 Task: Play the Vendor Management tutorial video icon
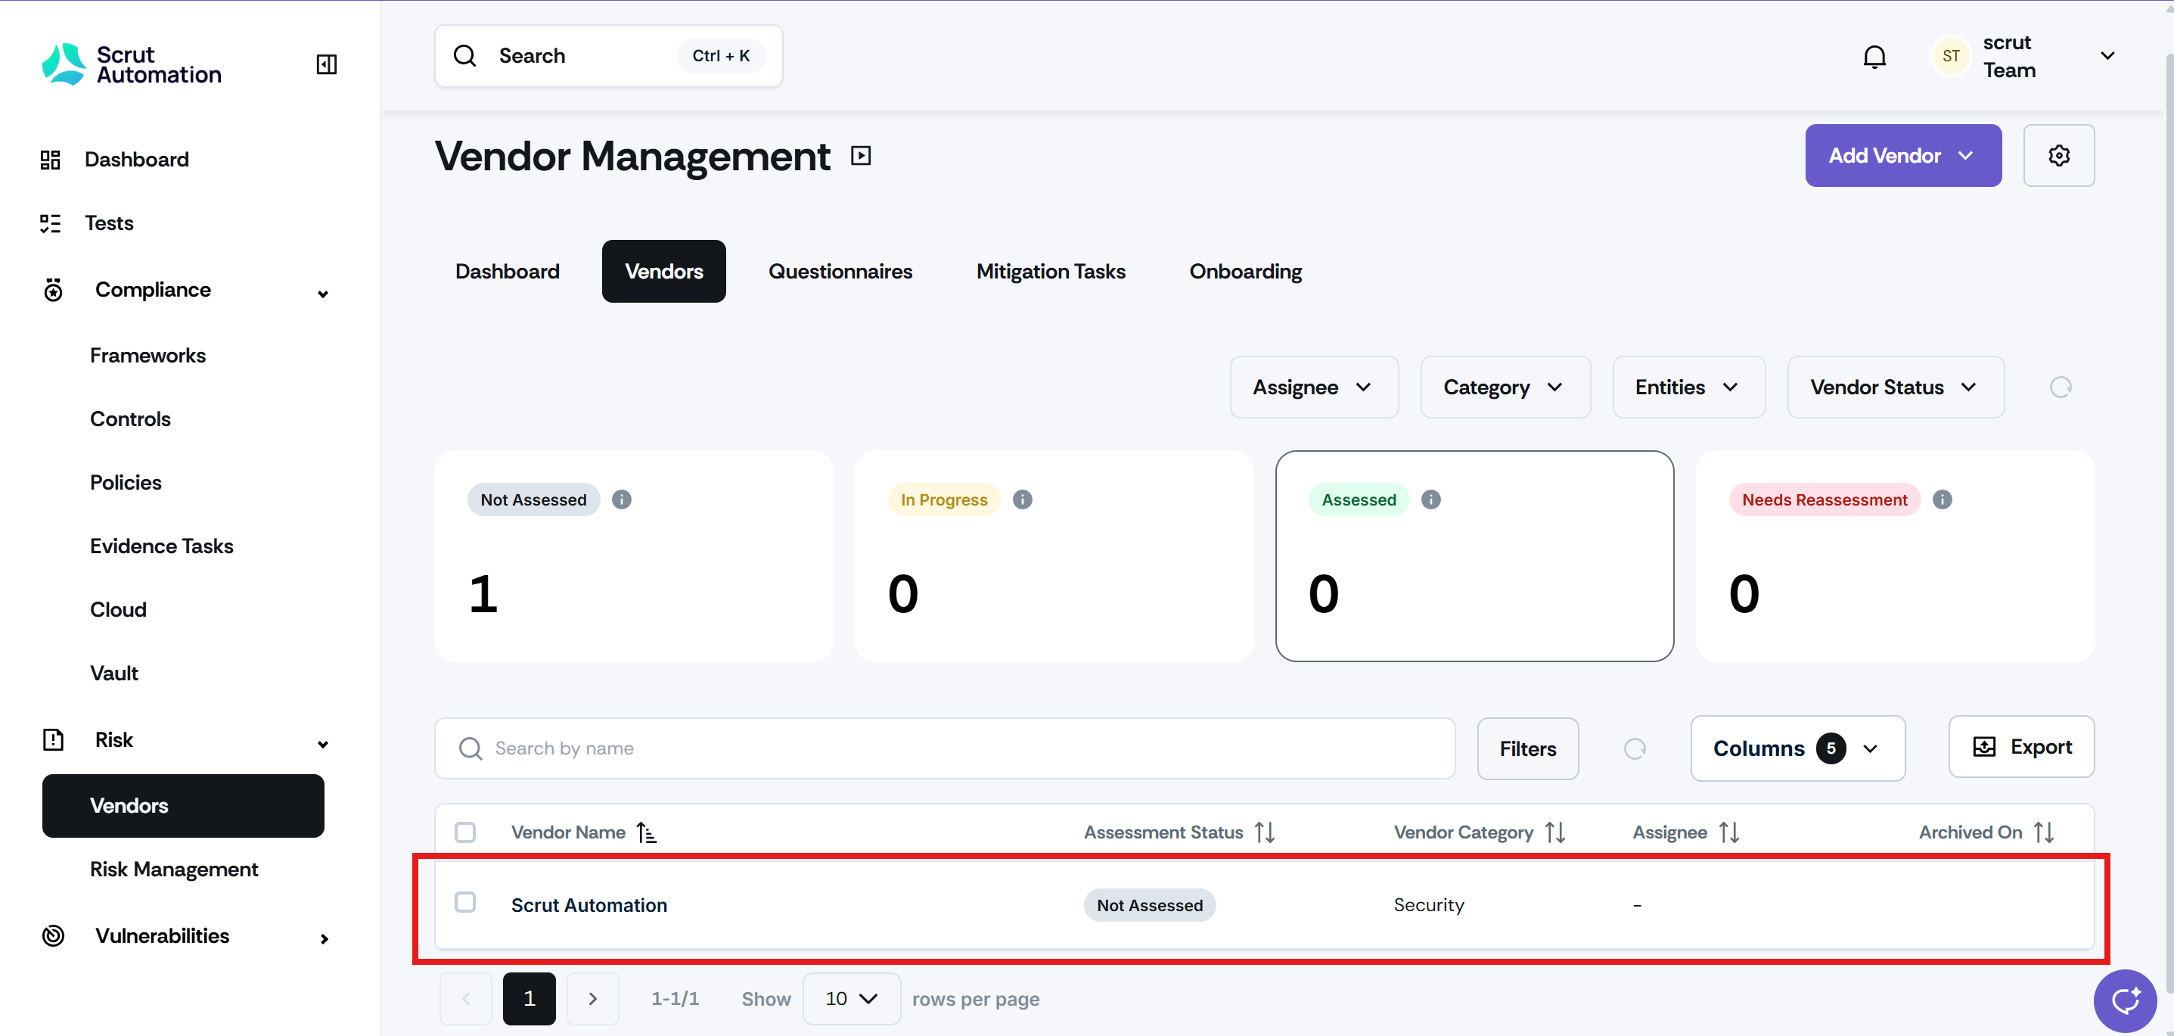(x=860, y=155)
